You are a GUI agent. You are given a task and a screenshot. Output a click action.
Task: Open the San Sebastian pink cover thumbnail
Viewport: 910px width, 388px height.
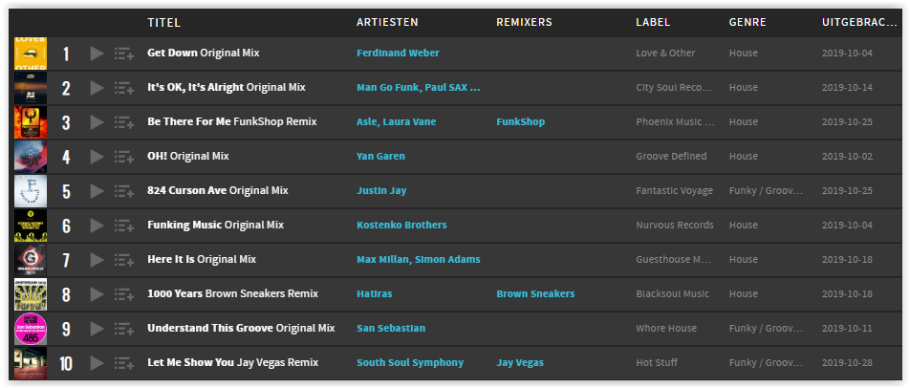[31, 329]
